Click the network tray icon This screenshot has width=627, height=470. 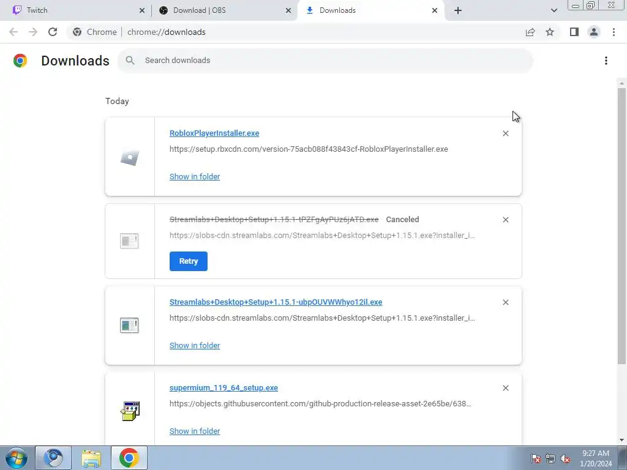[x=550, y=458]
